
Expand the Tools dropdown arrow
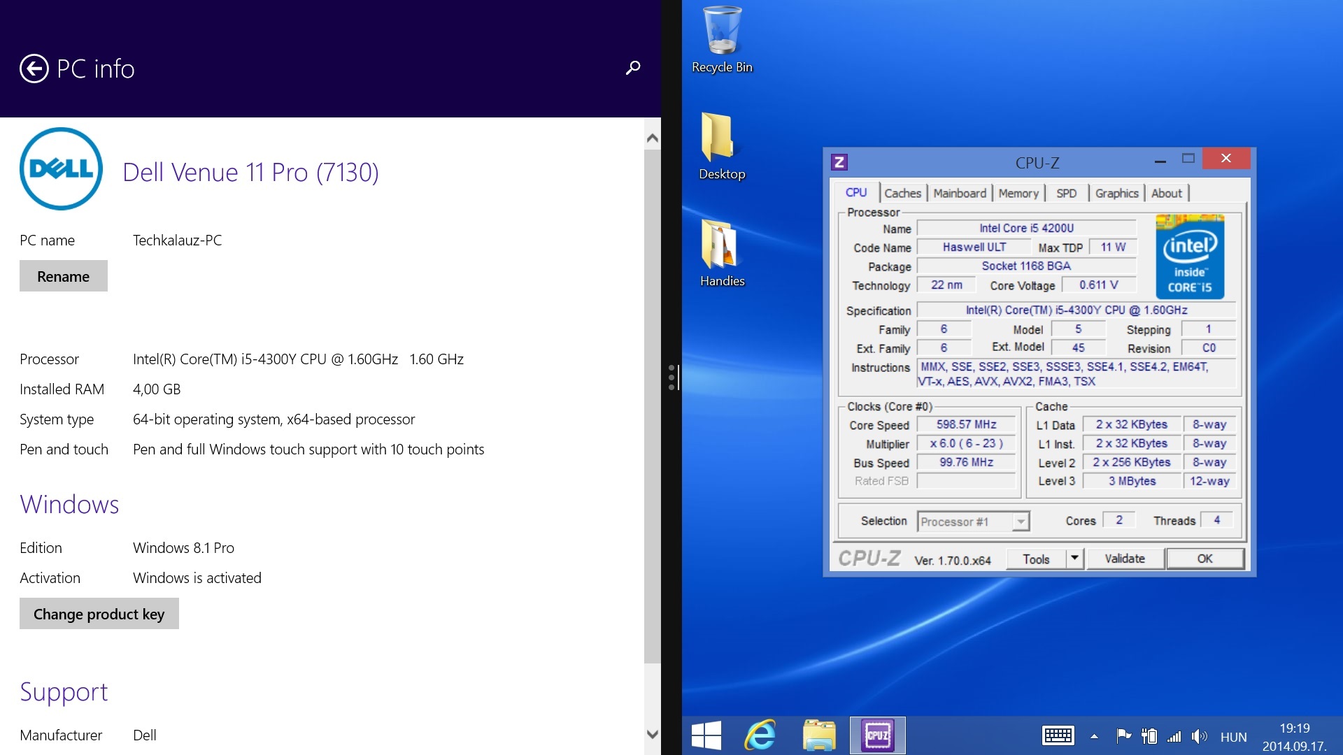1075,559
